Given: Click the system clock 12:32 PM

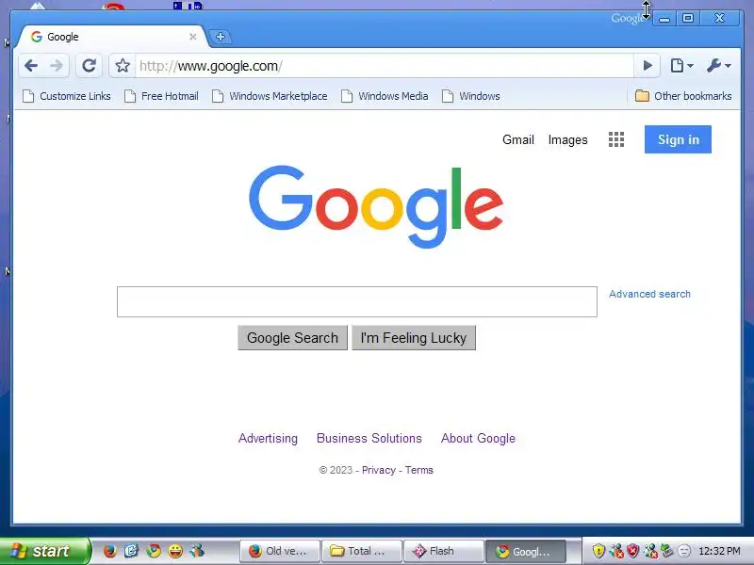Looking at the screenshot, I should coord(719,551).
